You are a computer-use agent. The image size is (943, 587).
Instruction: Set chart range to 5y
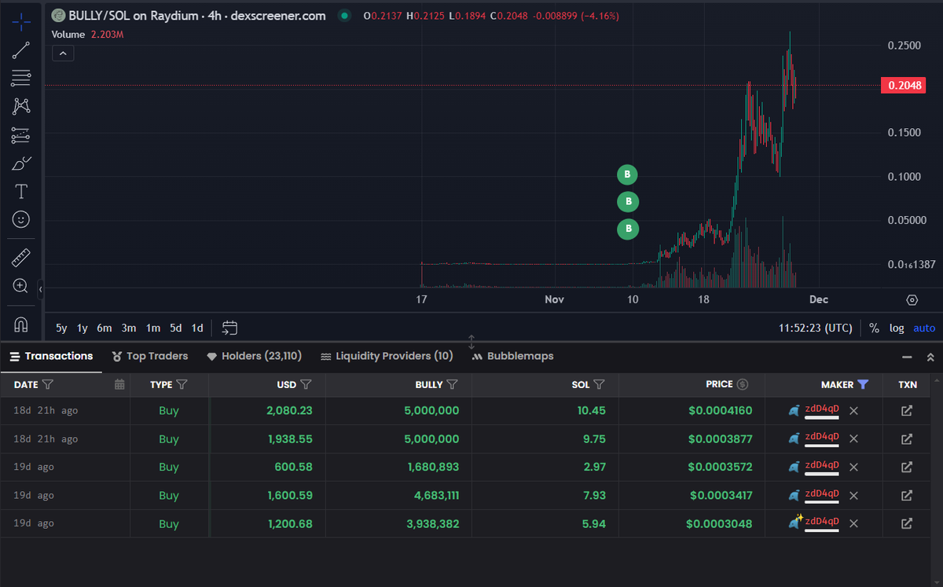point(61,328)
